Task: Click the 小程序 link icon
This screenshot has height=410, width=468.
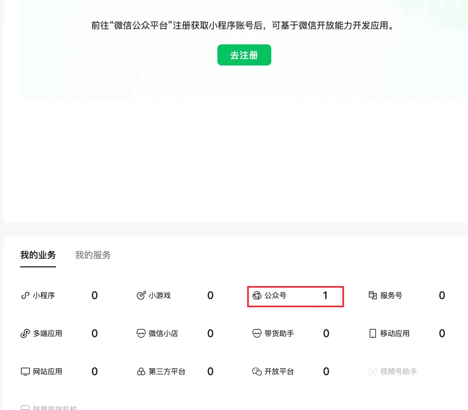Action: click(x=26, y=296)
